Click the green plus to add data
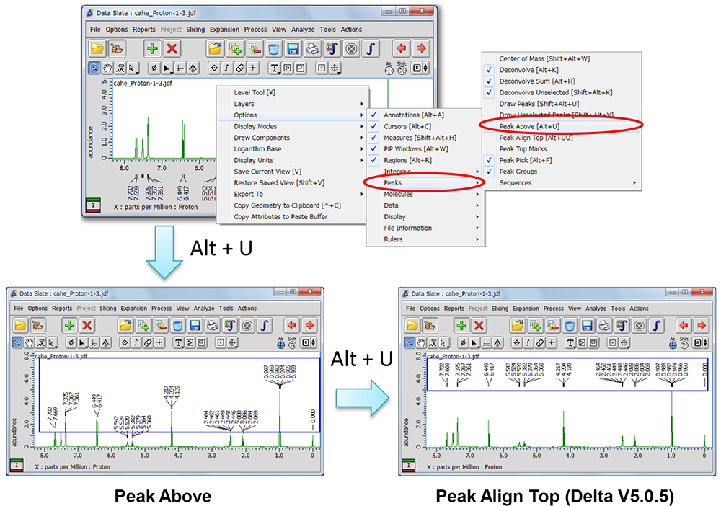The height and width of the screenshot is (506, 721). tap(151, 48)
